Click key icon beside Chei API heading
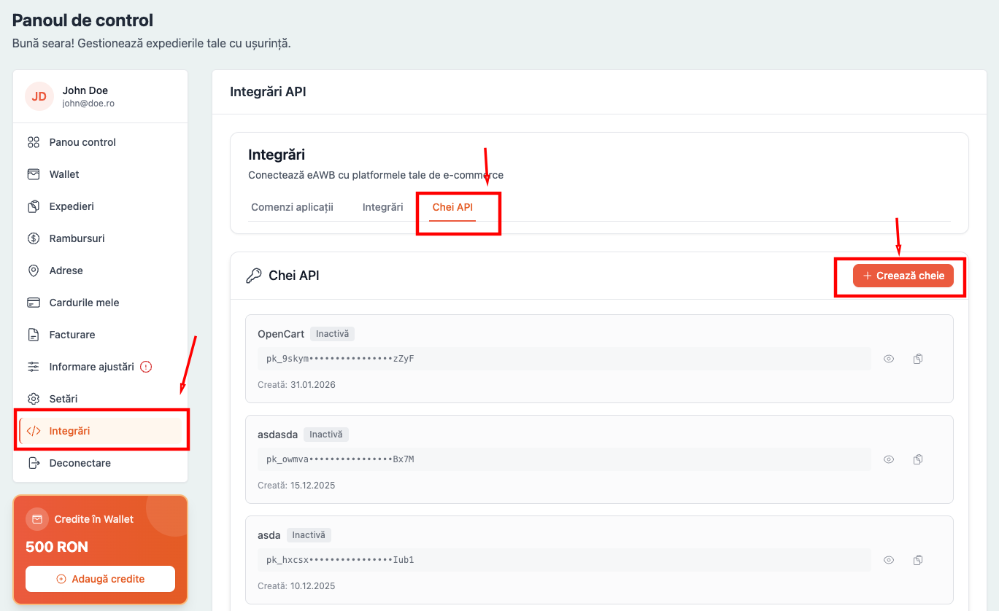Image resolution: width=999 pixels, height=611 pixels. [253, 276]
